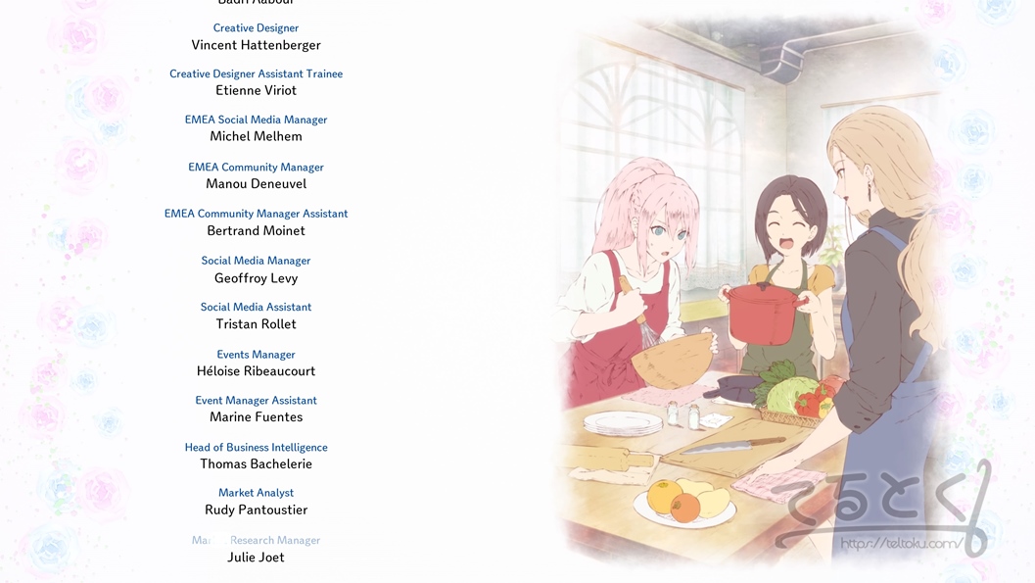Select the name Rudy Pantoustier
This screenshot has width=1035, height=583.
pyautogui.click(x=257, y=510)
